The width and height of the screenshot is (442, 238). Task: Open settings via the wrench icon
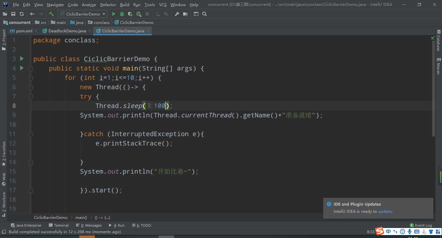[x=177, y=14]
